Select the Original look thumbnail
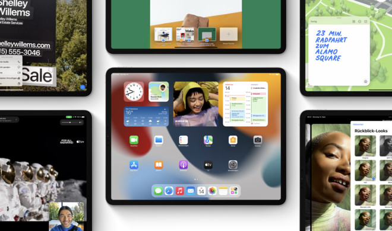392x231 pixels. 365,146
